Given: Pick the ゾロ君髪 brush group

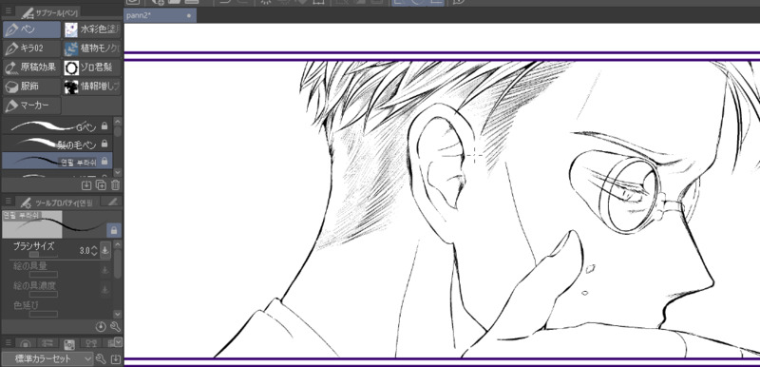Looking at the screenshot, I should (x=92, y=68).
